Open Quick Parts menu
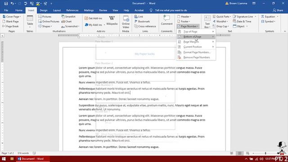This screenshot has width=288, height=162. click(x=222, y=17)
